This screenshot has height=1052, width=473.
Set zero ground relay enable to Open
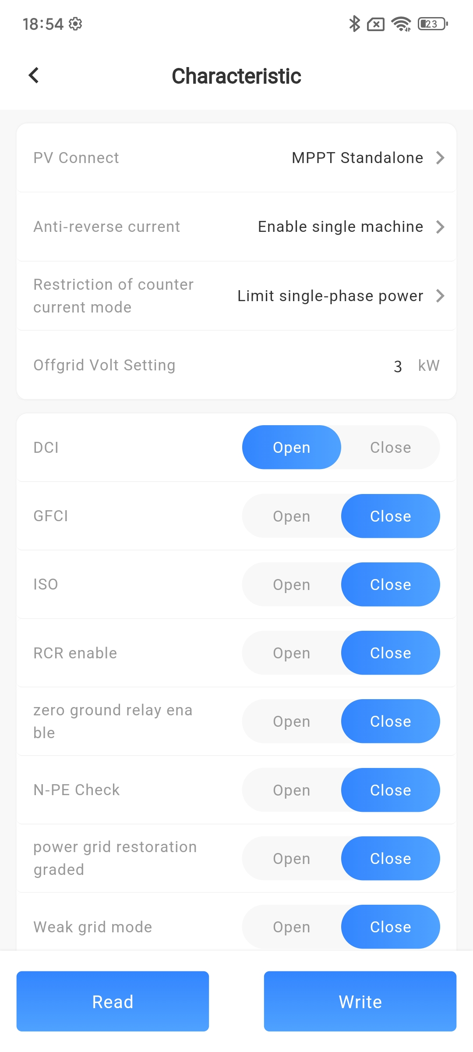(x=292, y=721)
